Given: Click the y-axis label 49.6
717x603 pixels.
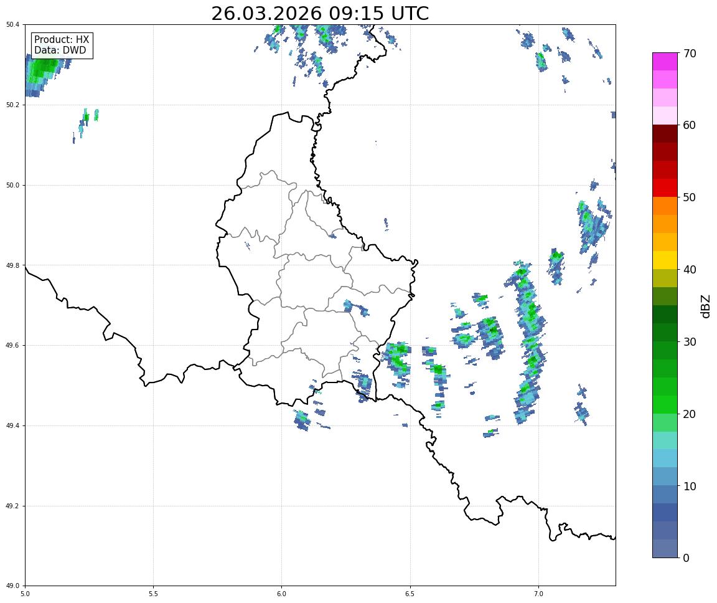Looking at the screenshot, I should coord(13,346).
